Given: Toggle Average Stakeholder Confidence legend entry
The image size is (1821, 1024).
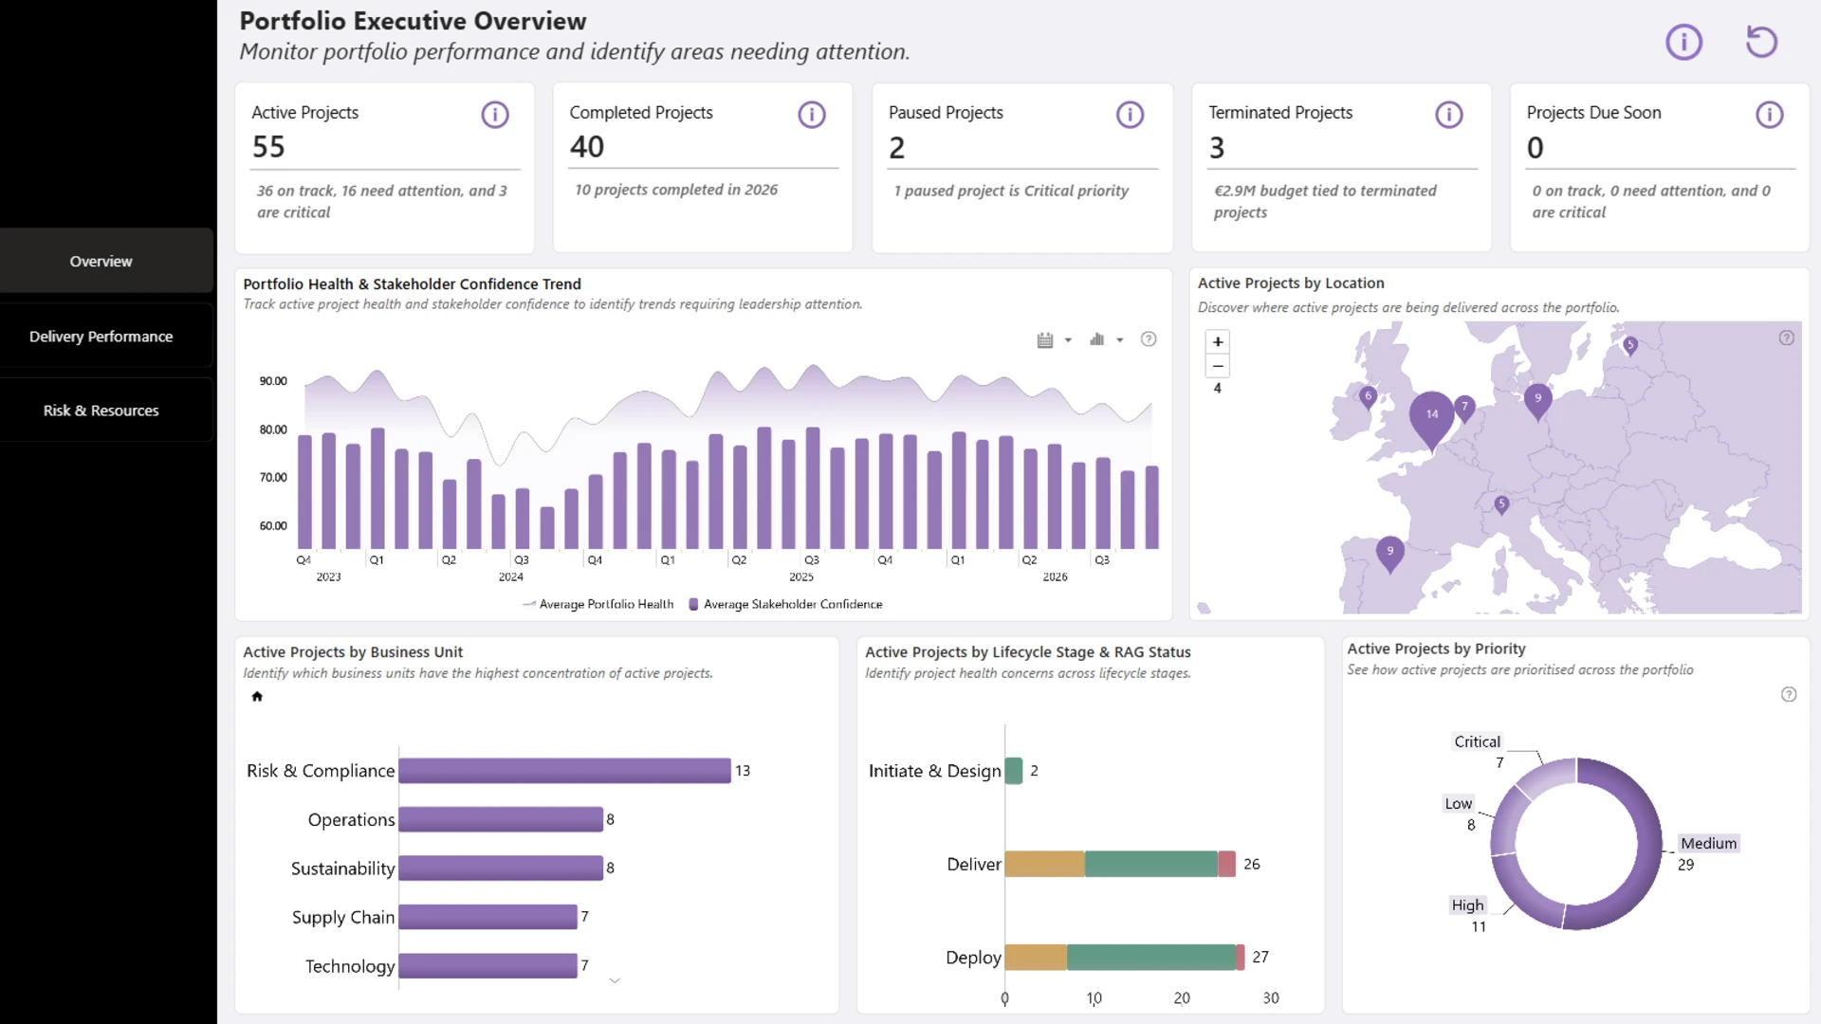Looking at the screenshot, I should [x=785, y=605].
